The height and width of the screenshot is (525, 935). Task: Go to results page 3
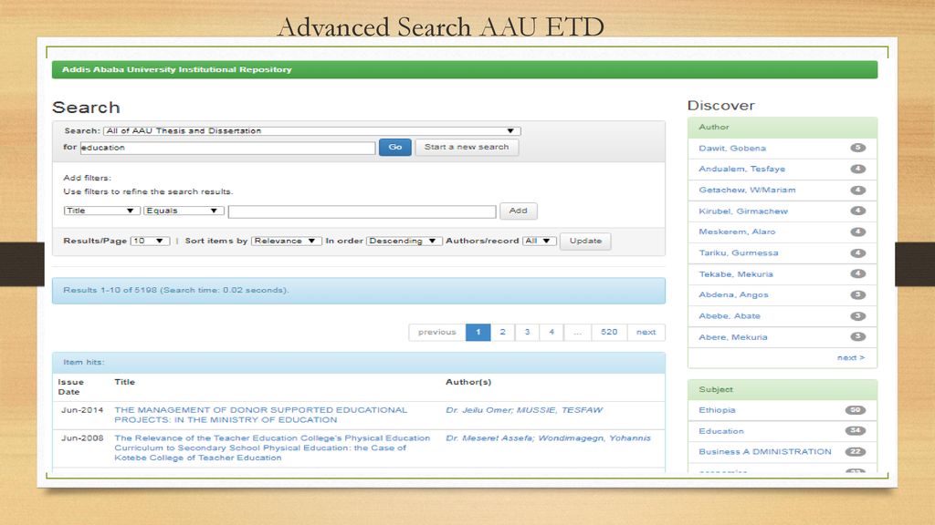coord(527,332)
